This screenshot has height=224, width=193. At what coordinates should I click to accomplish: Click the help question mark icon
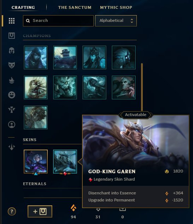tap(12, 211)
